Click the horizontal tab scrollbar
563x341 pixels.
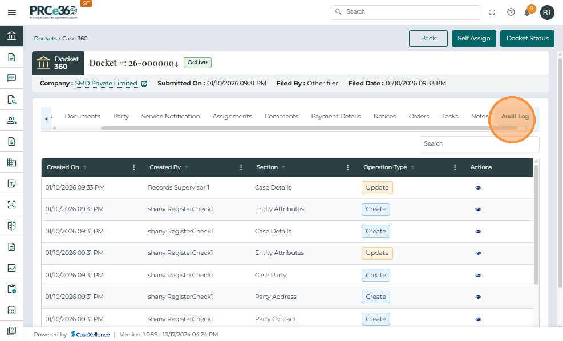[x=308, y=128]
